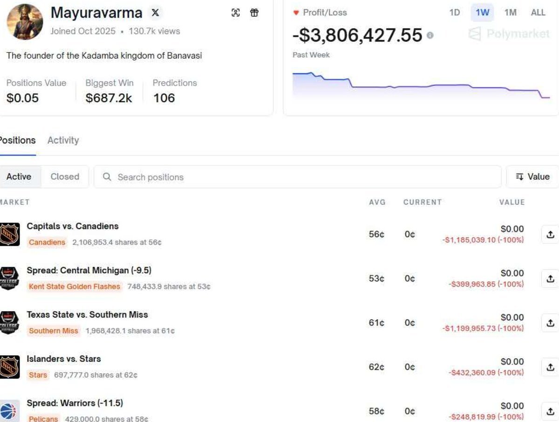Click the Search positions field
This screenshot has width=559, height=422.
[x=298, y=177]
